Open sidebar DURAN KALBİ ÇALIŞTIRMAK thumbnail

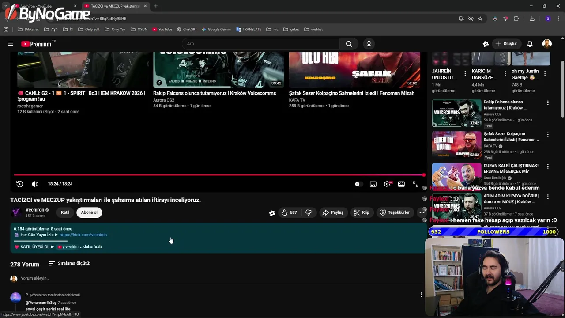click(x=456, y=177)
